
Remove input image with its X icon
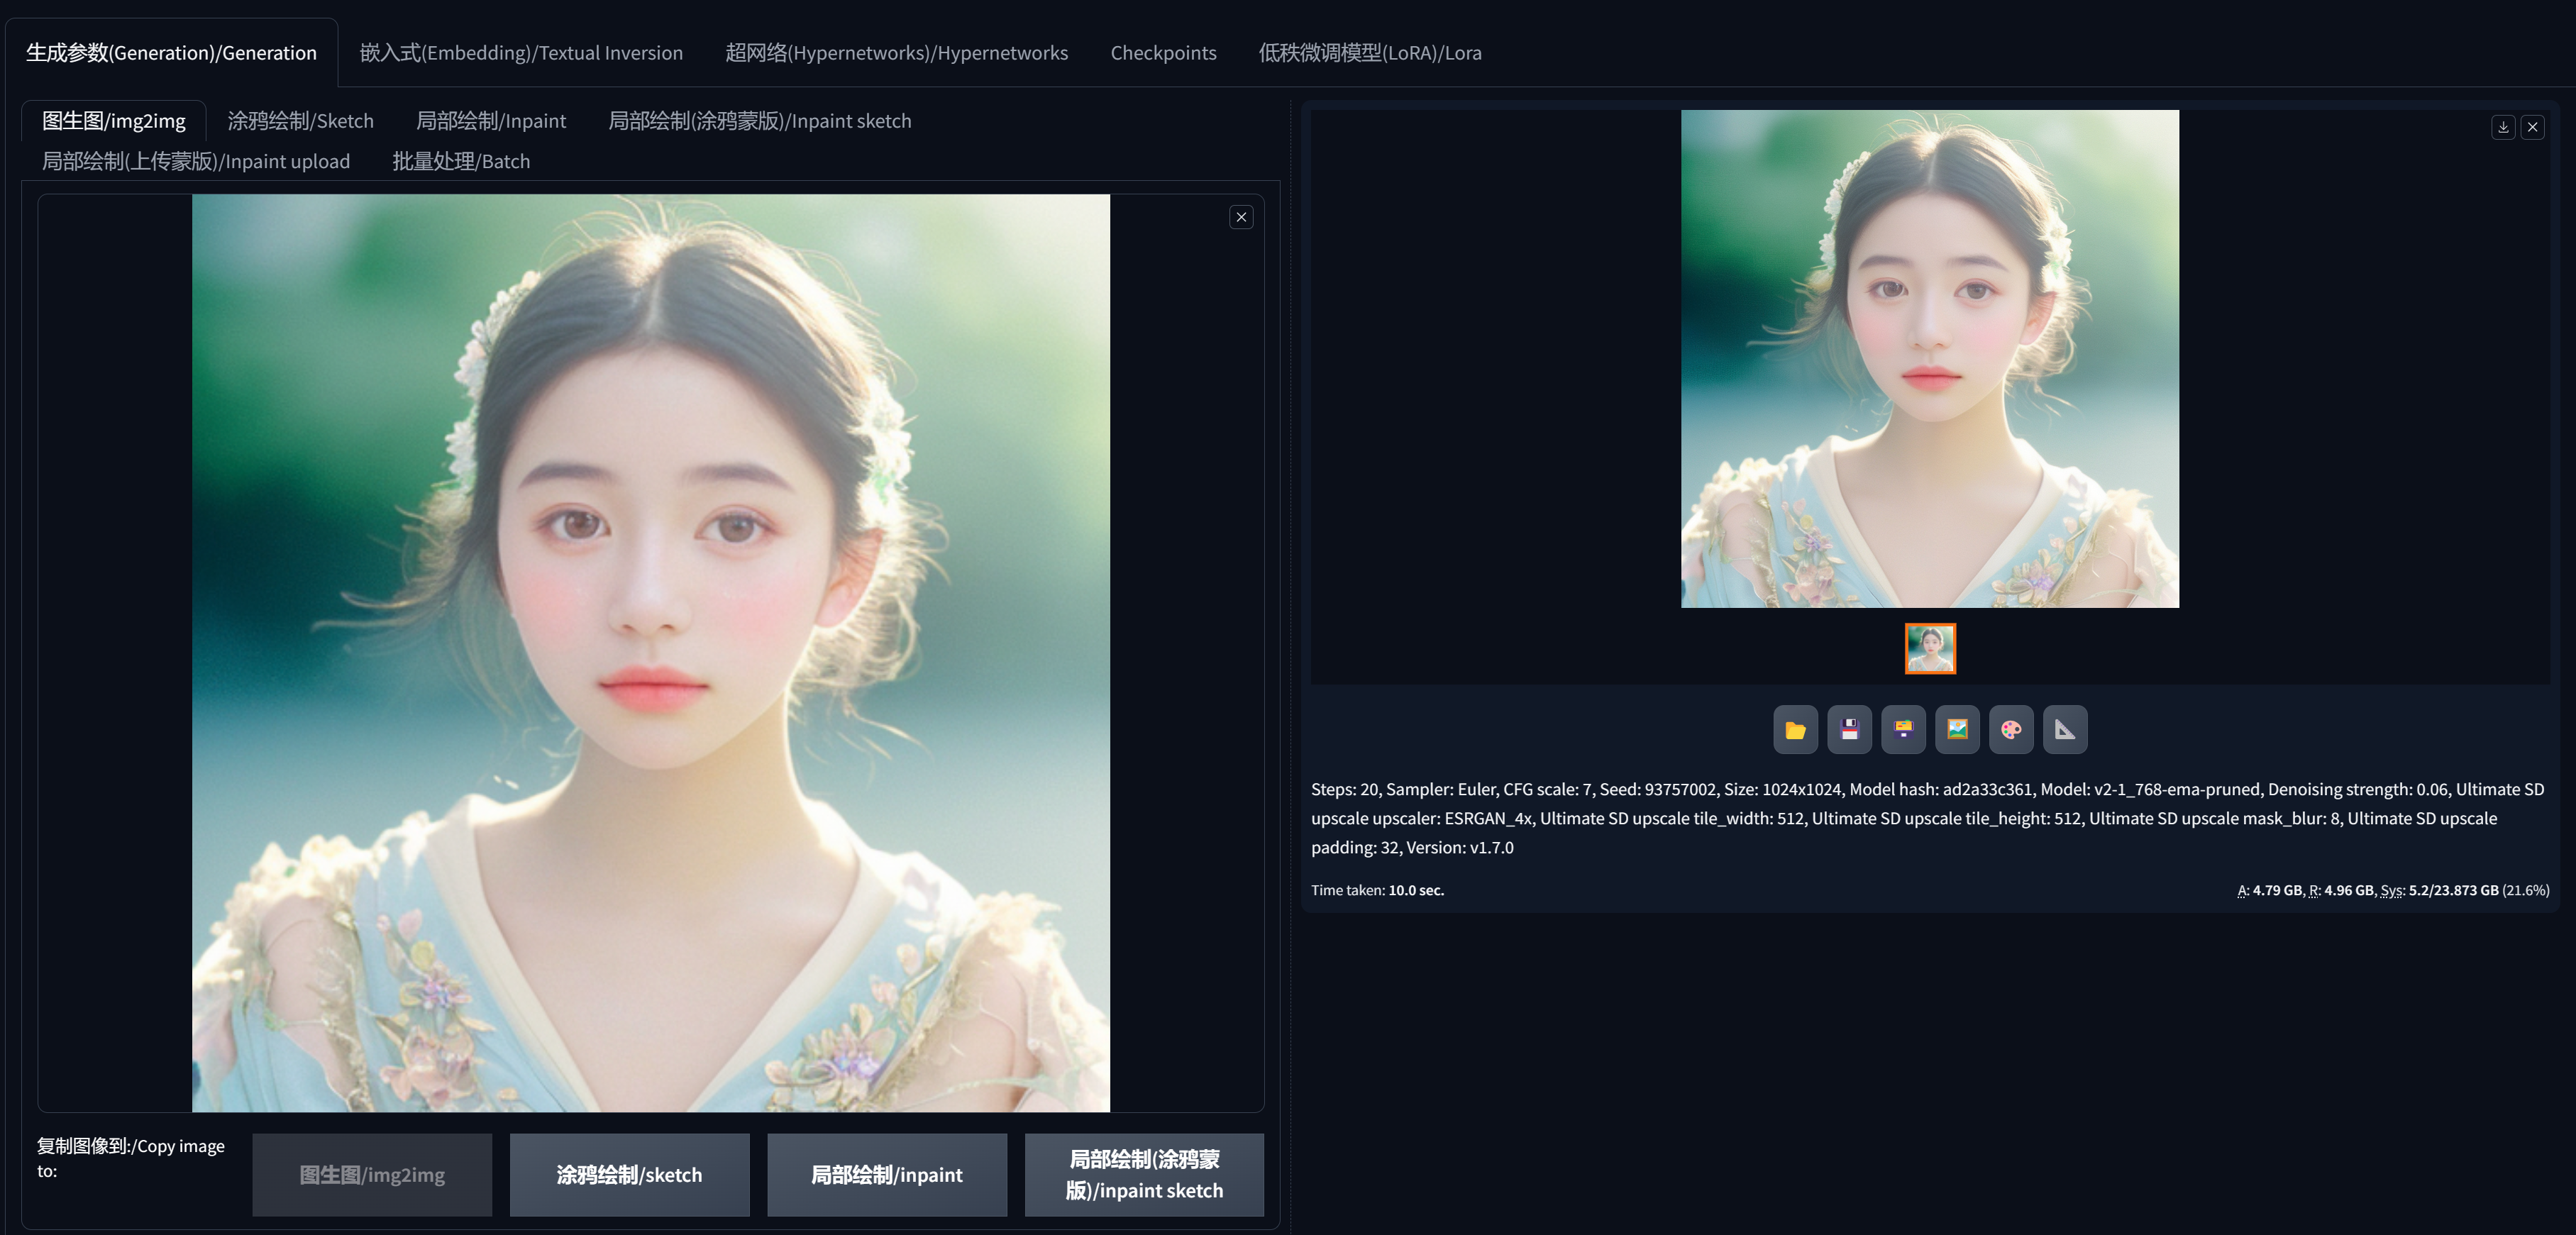(1241, 217)
